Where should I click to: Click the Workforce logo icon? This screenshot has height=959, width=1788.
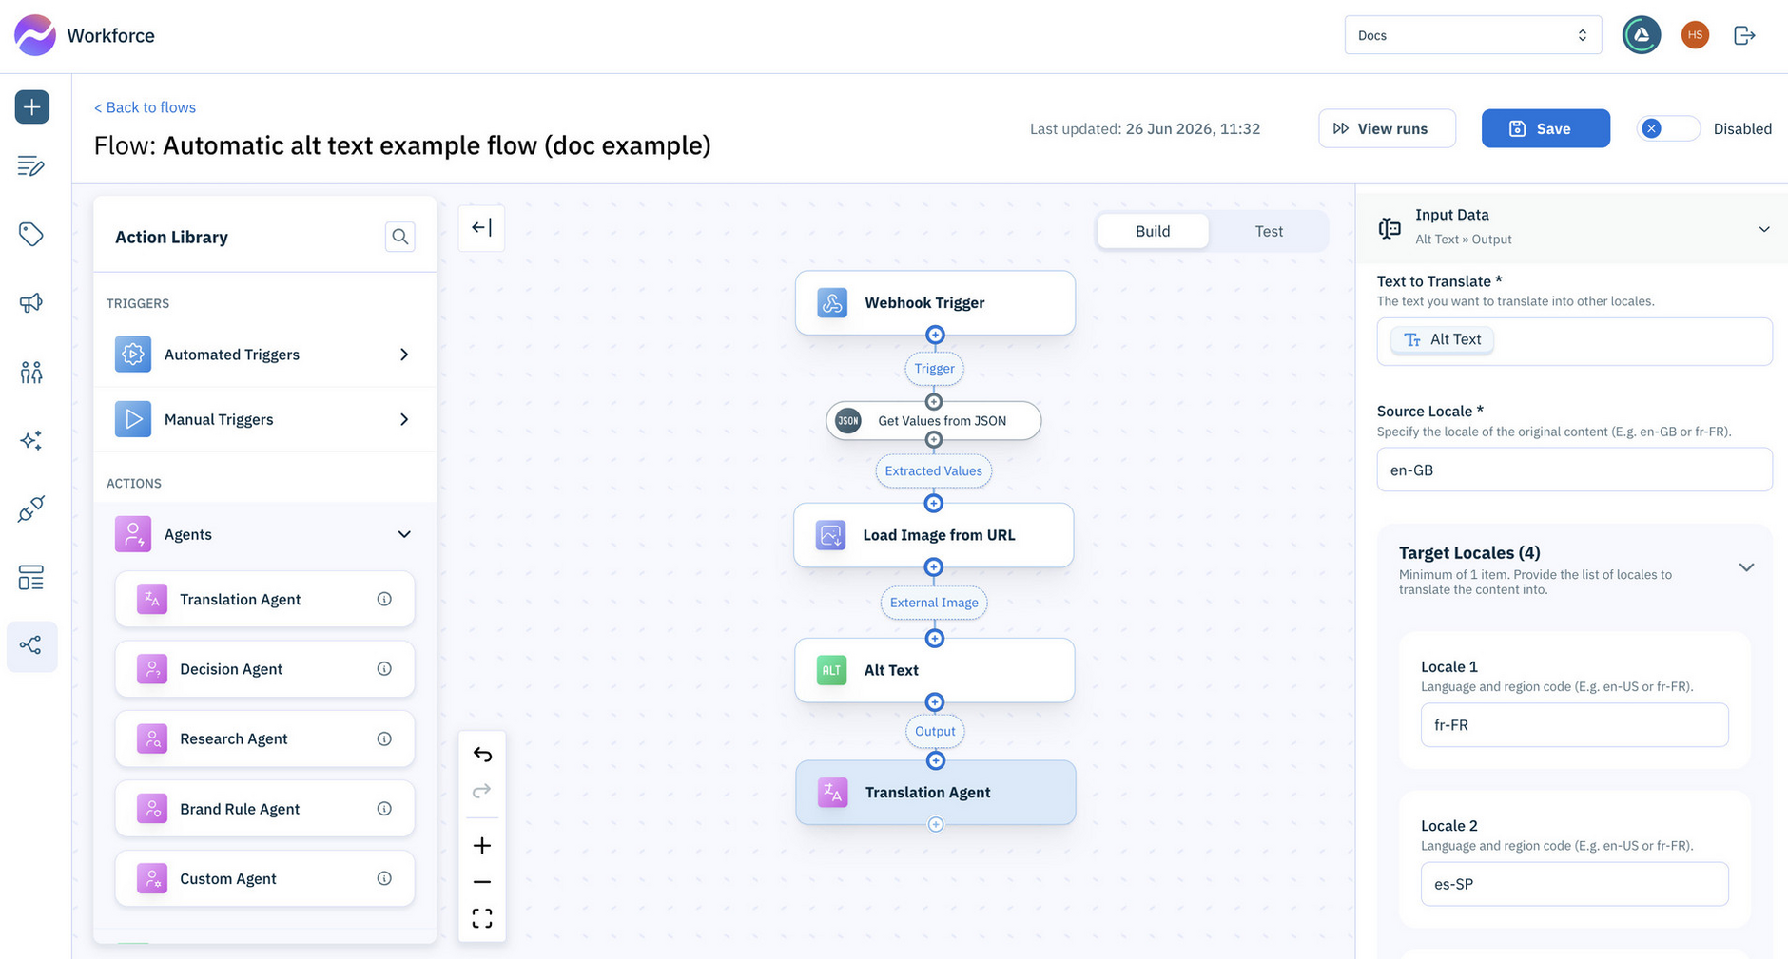click(x=35, y=35)
